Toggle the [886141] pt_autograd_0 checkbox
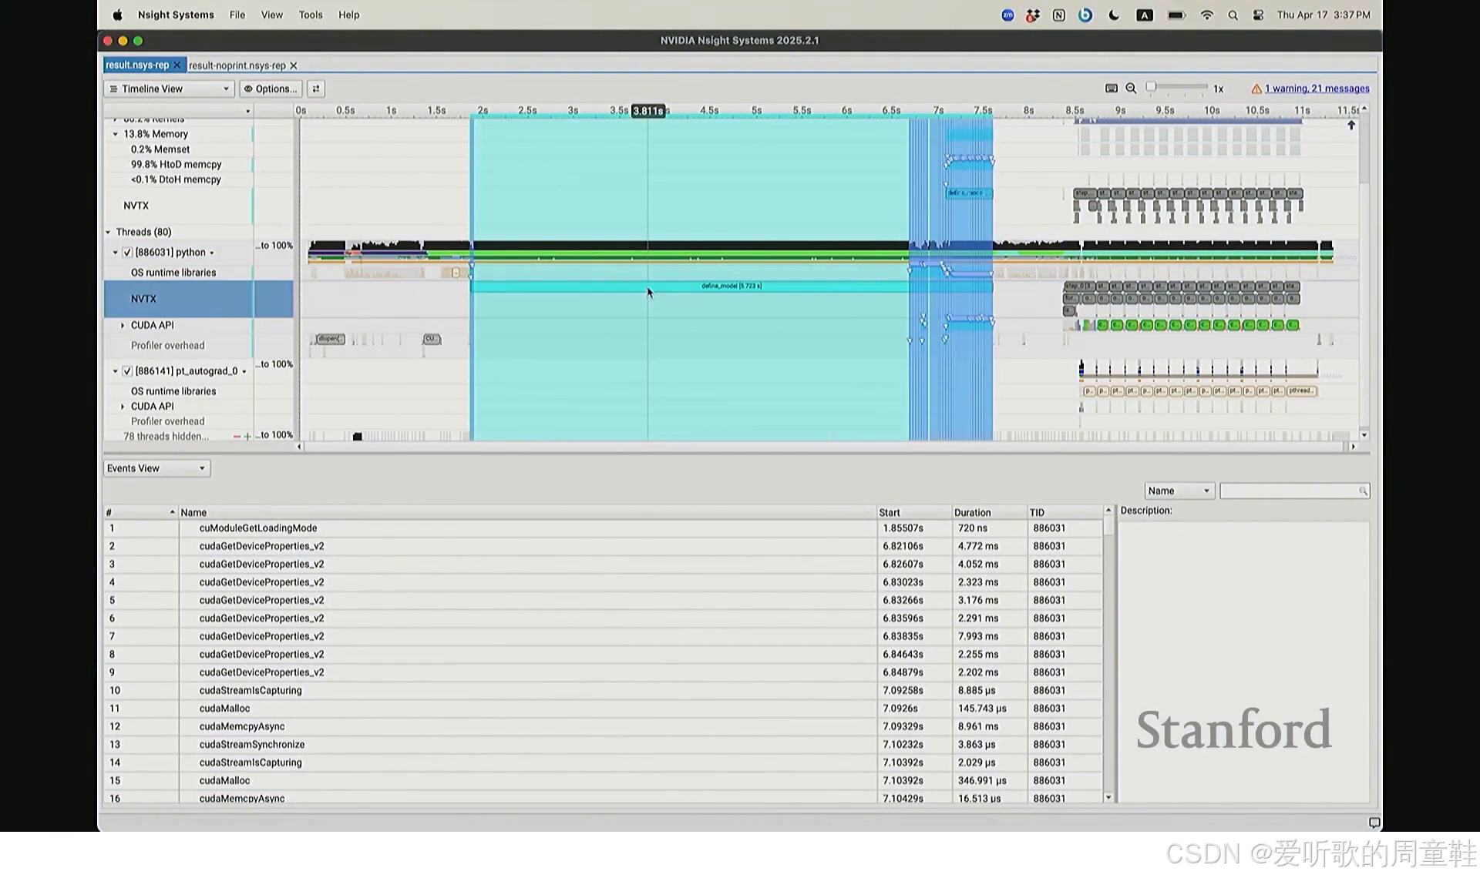This screenshot has height=878, width=1480. click(x=127, y=371)
